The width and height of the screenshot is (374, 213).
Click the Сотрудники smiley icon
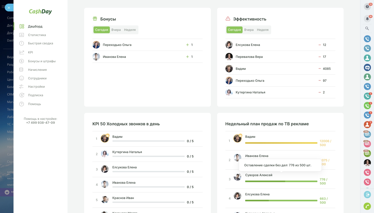[22, 78]
